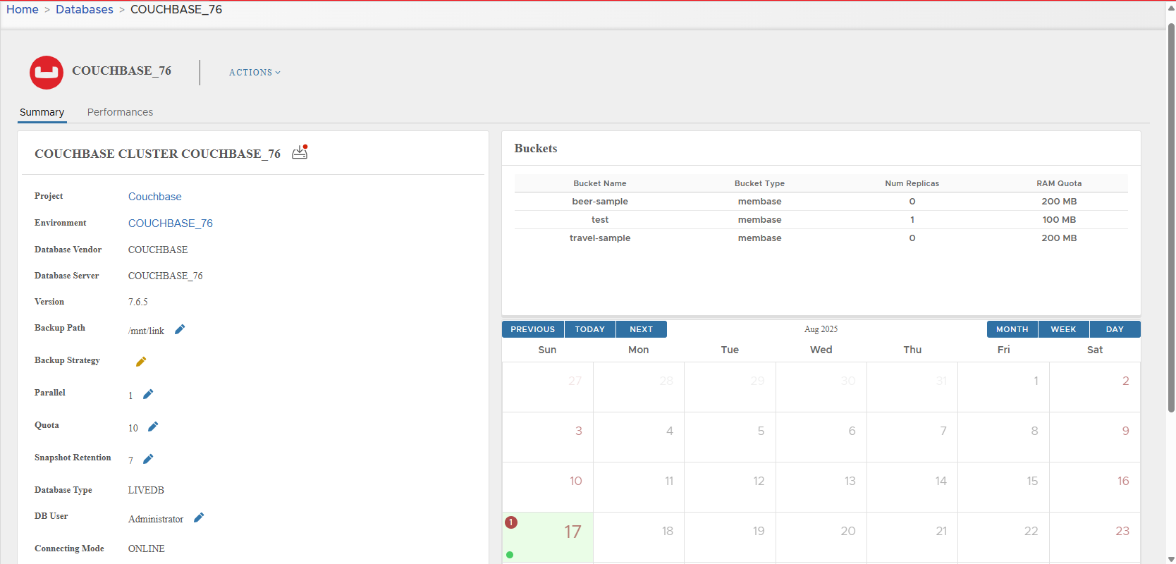Edit Snapshot Retention pencil icon
Image resolution: width=1176 pixels, height=564 pixels.
[148, 459]
